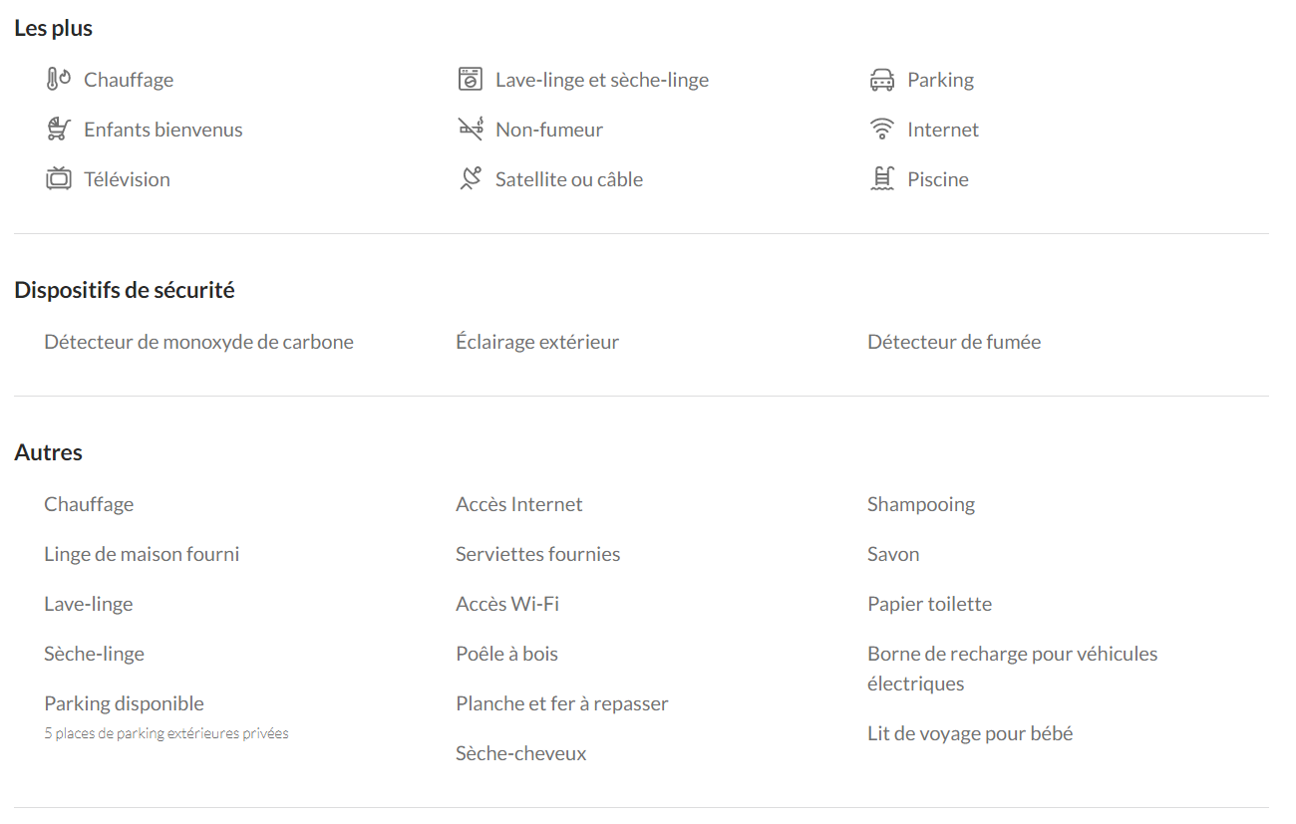Click the Télévision TV icon
The height and width of the screenshot is (824, 1296).
(x=59, y=178)
